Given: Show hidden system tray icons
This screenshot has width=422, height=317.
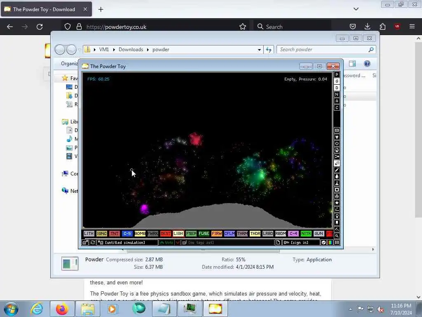Looking at the screenshot, I should click(x=350, y=309).
